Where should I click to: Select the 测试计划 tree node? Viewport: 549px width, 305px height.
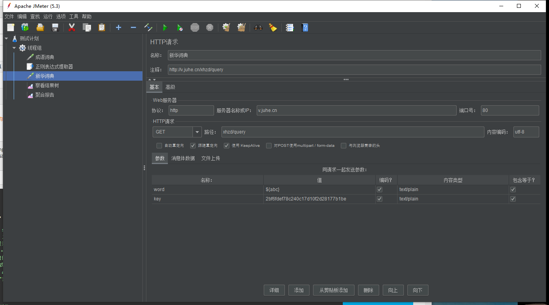pyautogui.click(x=29, y=38)
